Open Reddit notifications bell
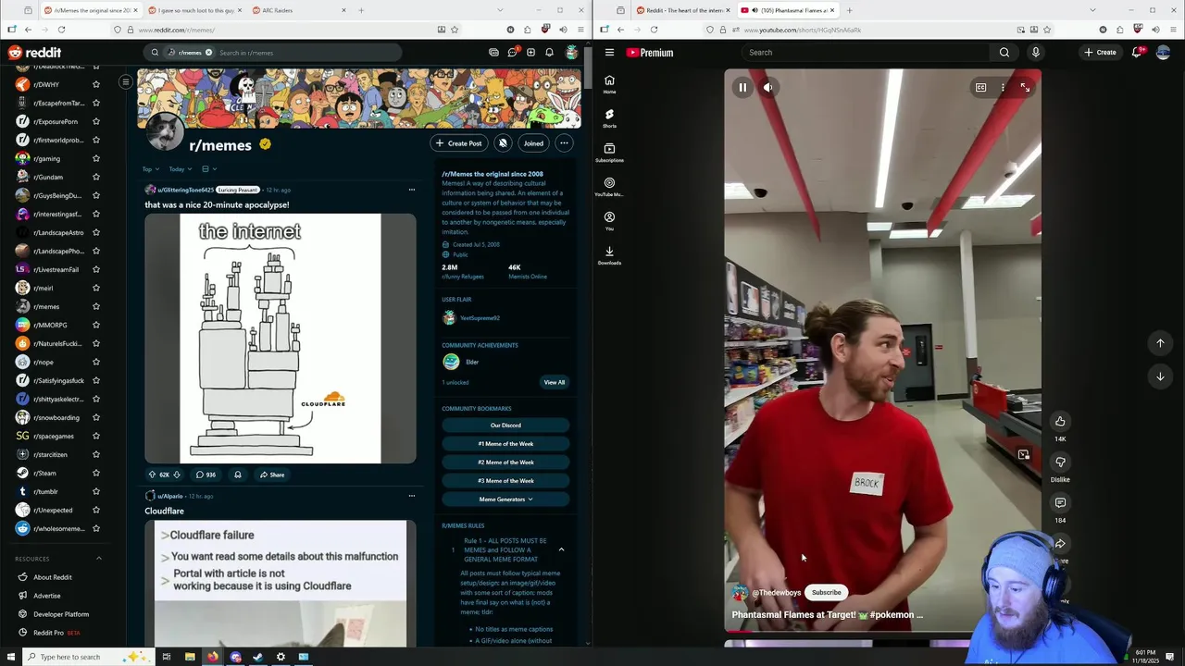Viewport: 1185px width, 666px height. pos(549,53)
